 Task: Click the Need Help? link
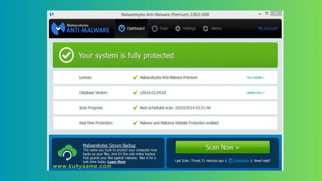262,161
